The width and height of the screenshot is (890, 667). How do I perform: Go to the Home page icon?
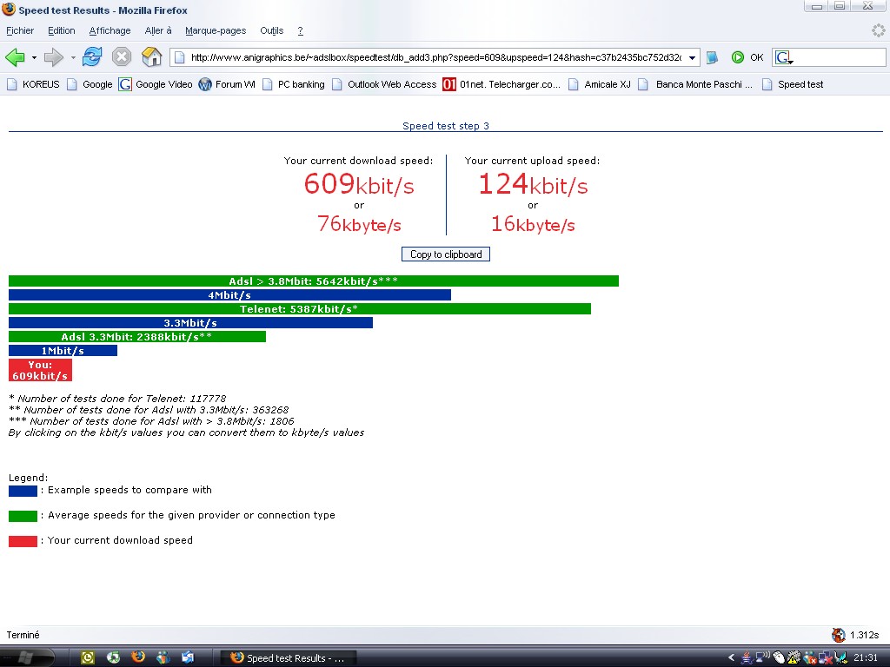151,57
